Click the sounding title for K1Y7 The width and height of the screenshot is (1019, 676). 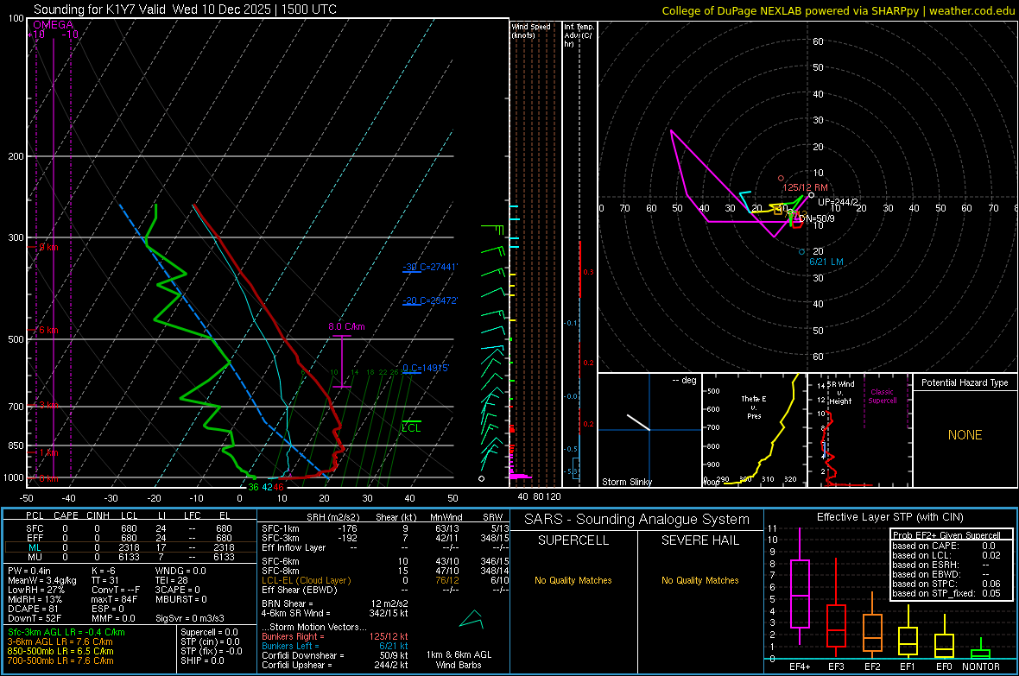pos(185,9)
